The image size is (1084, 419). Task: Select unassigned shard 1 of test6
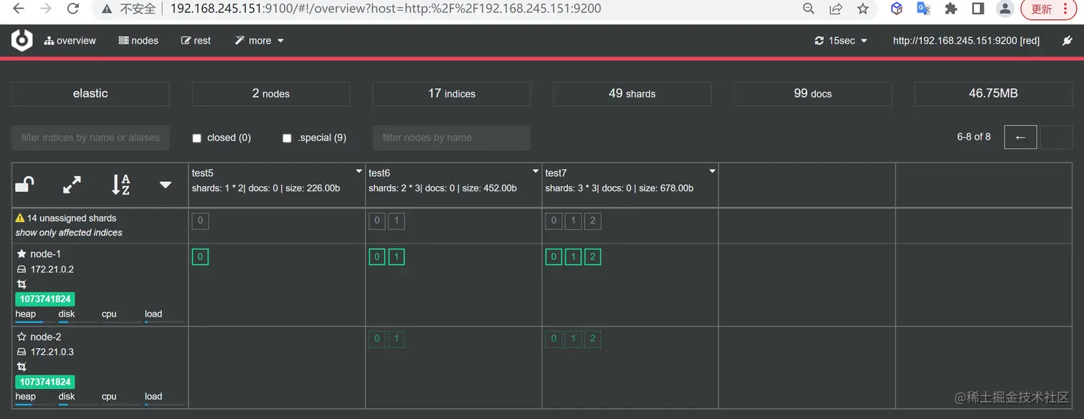tap(396, 221)
